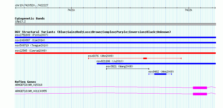This screenshot has height=108, width=223.
Task: Click the left arrow end of the ruler
Action: click(x=16, y=8)
